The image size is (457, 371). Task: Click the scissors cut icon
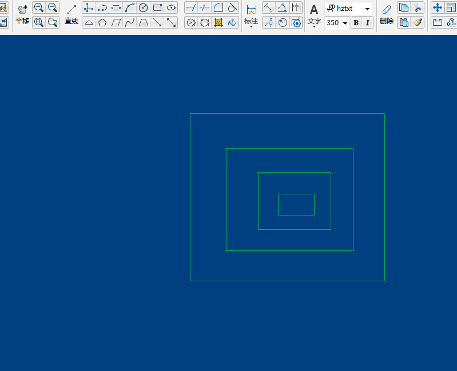coord(418,8)
